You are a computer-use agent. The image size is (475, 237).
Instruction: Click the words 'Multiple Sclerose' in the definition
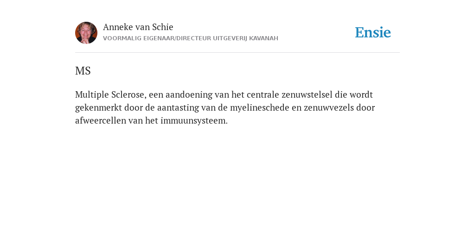[110, 94]
